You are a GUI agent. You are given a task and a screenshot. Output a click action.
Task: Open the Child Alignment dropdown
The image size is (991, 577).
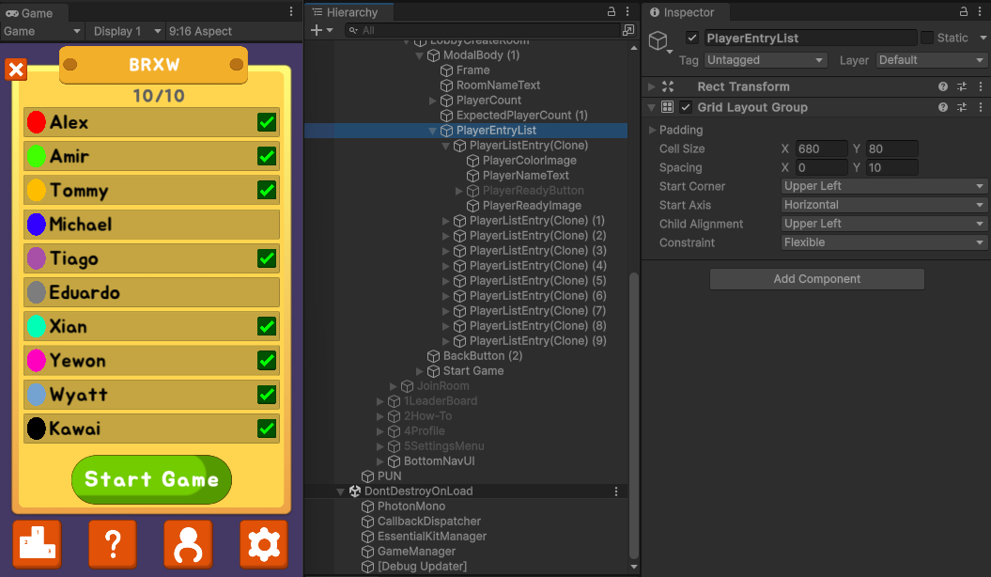point(884,224)
